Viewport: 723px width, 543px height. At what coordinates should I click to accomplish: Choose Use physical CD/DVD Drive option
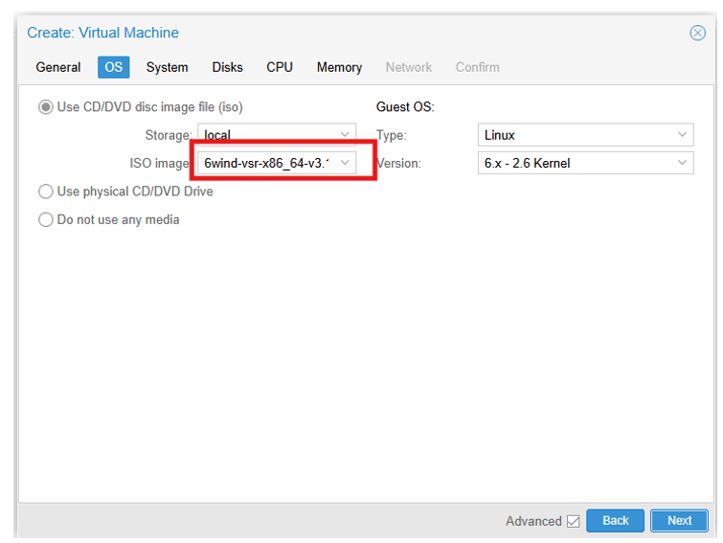[46, 192]
